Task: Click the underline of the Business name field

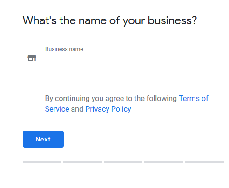Action: [133, 68]
